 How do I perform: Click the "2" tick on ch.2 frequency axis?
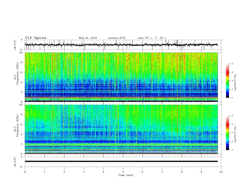tap(22, 144)
